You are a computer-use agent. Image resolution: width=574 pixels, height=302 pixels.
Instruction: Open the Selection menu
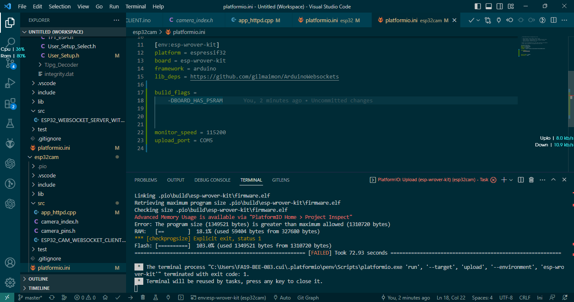pyautogui.click(x=60, y=6)
